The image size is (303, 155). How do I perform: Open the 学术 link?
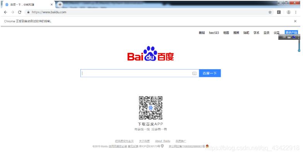coord(257,32)
